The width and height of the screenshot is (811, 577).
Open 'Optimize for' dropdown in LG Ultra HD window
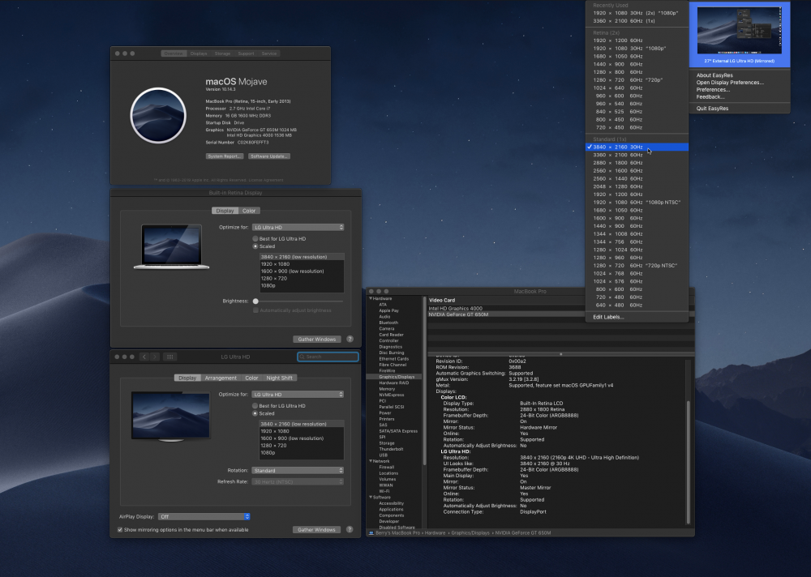(298, 395)
